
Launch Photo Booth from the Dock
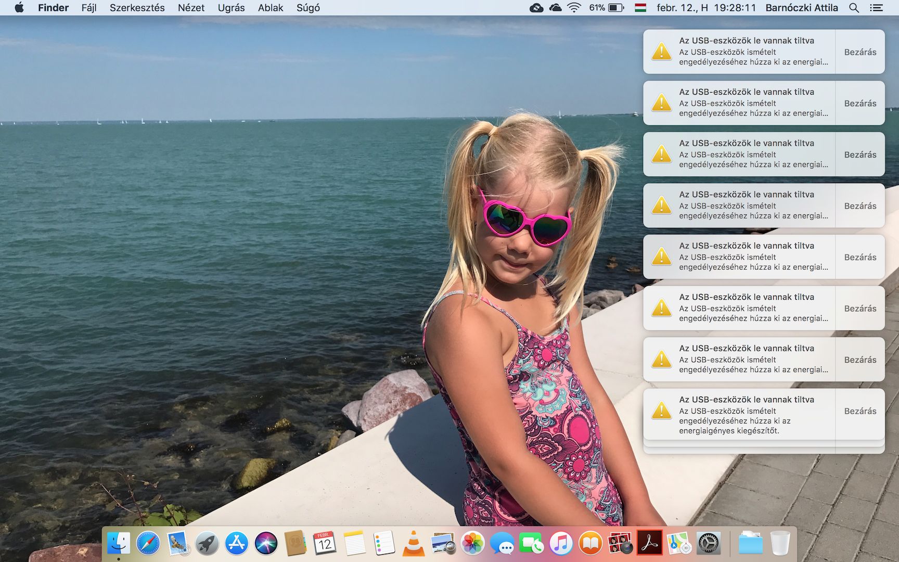coord(620,543)
